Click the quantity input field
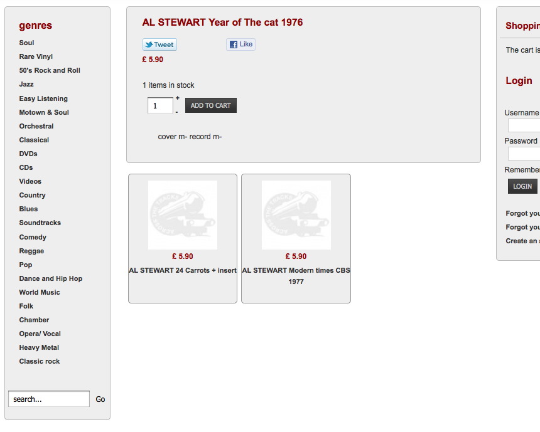Image resolution: width=540 pixels, height=432 pixels. coord(160,105)
